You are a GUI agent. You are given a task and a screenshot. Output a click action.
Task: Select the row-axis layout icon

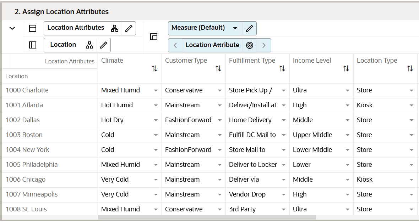pyautogui.click(x=33, y=28)
